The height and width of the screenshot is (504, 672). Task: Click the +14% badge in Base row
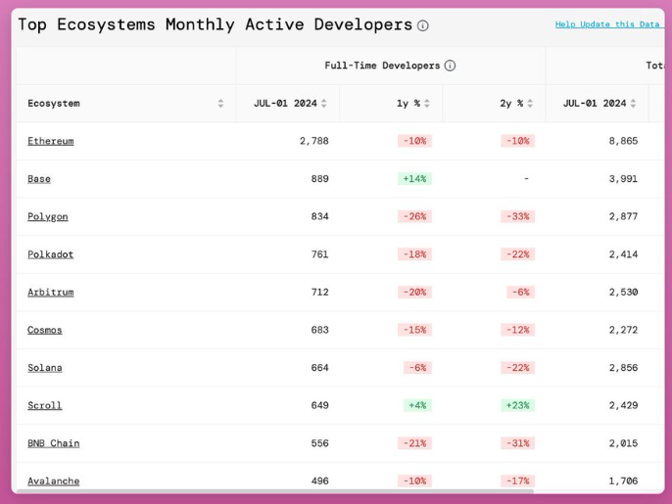tap(414, 178)
